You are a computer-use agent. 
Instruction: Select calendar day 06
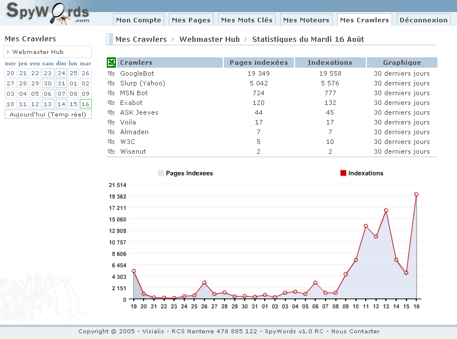point(48,93)
